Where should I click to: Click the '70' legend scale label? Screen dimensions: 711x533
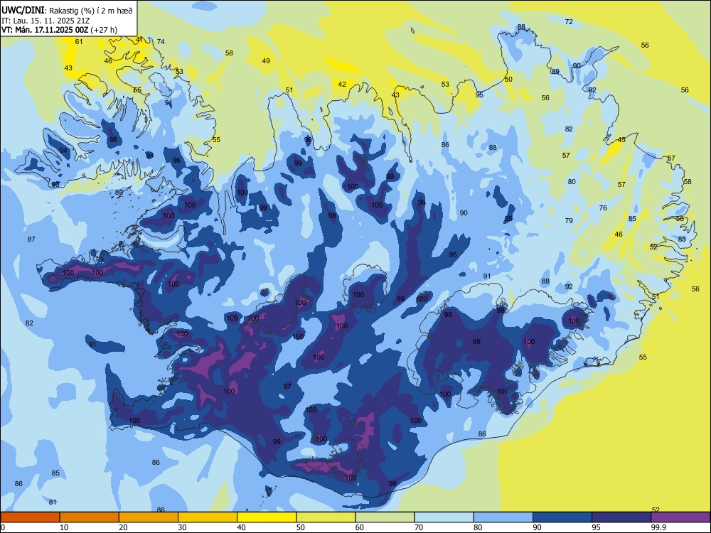419,527
